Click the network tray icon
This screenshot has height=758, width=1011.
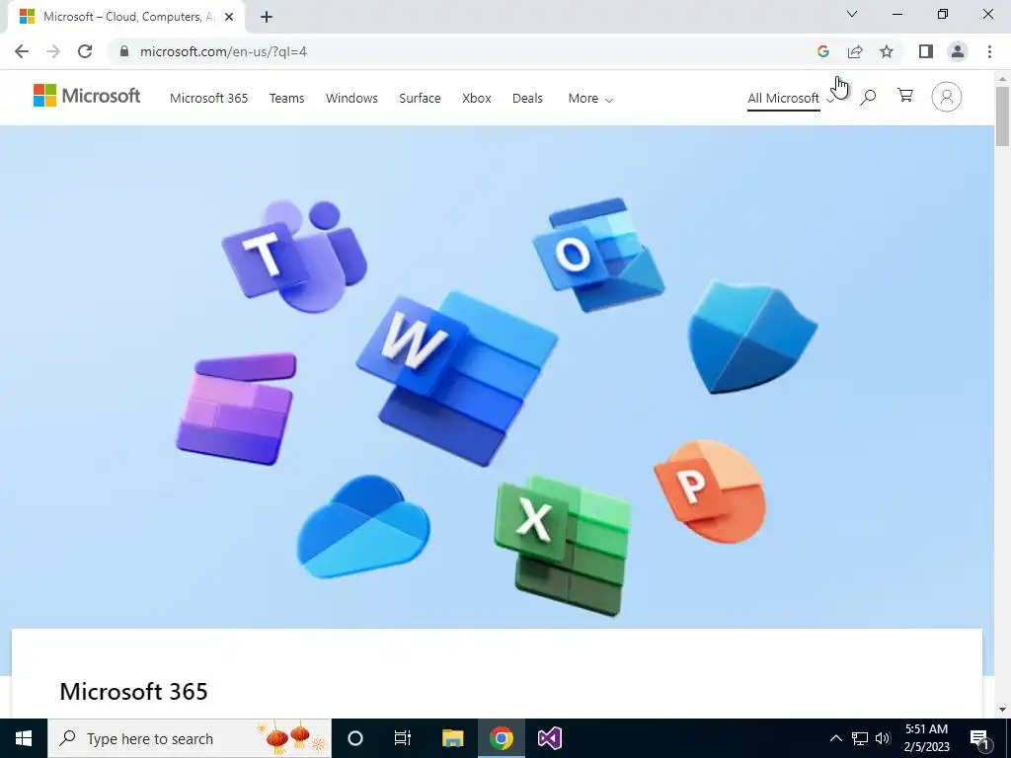(860, 738)
